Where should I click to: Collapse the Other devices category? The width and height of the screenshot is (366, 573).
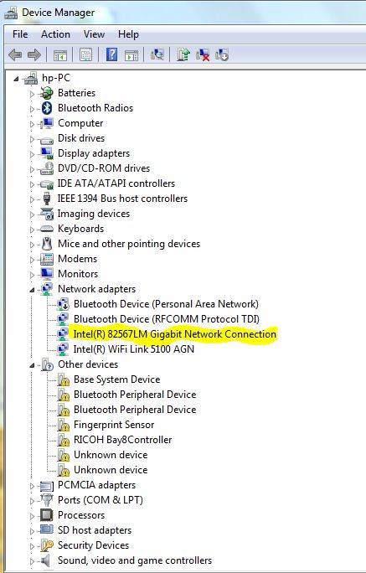point(32,365)
